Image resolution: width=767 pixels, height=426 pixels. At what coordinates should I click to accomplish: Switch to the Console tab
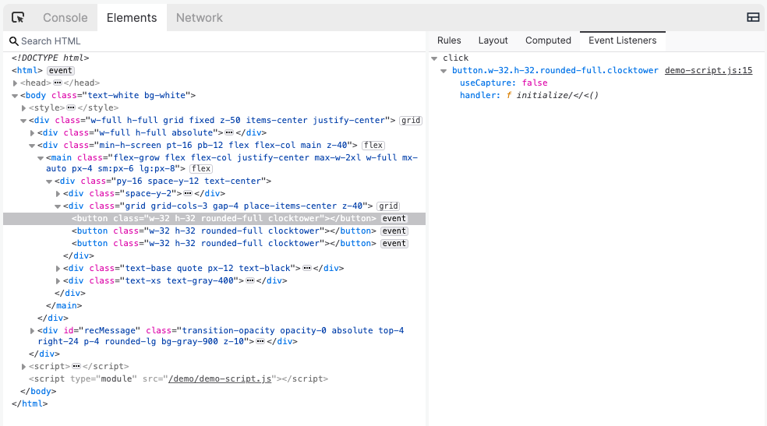tap(65, 18)
